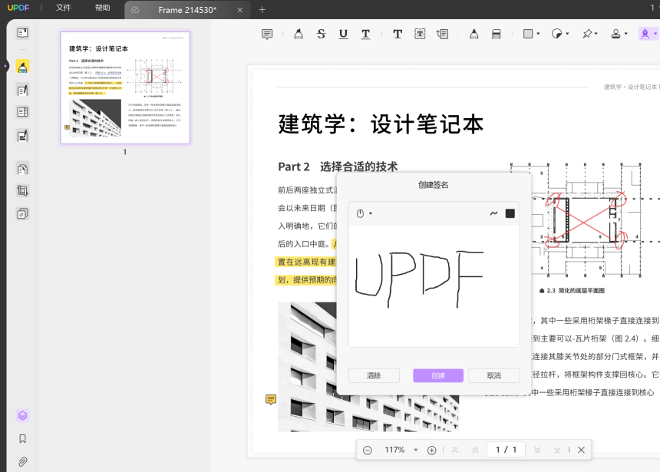
Task: Open the Organize pages mode in sidebar
Action: pyautogui.click(x=22, y=112)
